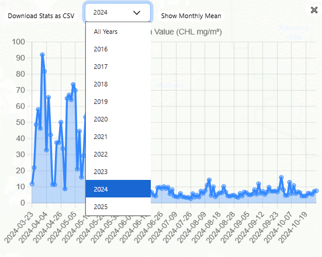Select 2019 from the year list
The height and width of the screenshot is (257, 322).
pyautogui.click(x=118, y=102)
